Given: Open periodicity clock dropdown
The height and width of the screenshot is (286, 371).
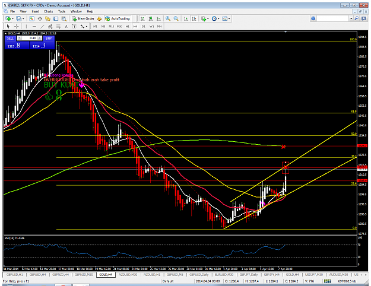Looking at the screenshot, I should [215, 18].
